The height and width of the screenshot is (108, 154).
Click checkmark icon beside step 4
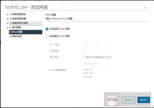[x=8, y=28]
